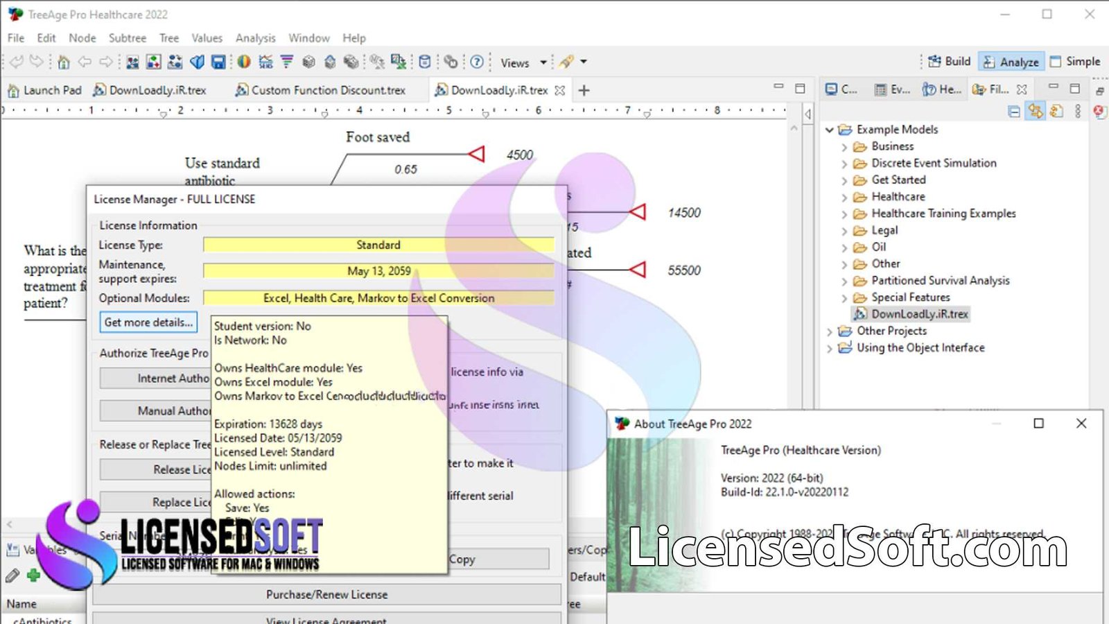The height and width of the screenshot is (624, 1109).
Task: Expand the Discrete Event Simulation folder
Action: (844, 164)
